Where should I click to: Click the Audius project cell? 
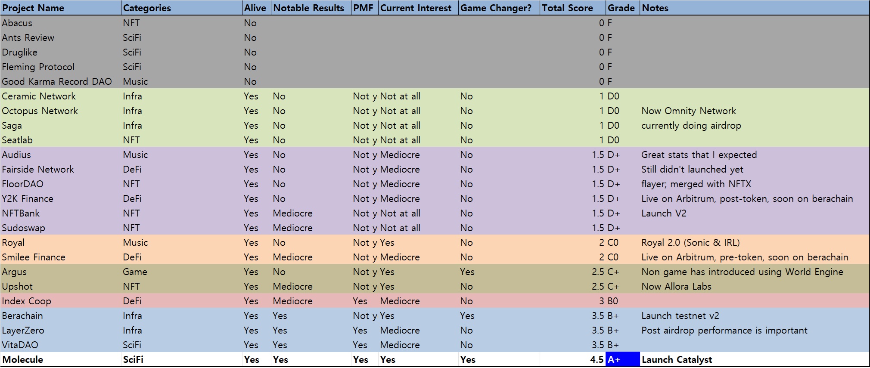tap(61, 155)
